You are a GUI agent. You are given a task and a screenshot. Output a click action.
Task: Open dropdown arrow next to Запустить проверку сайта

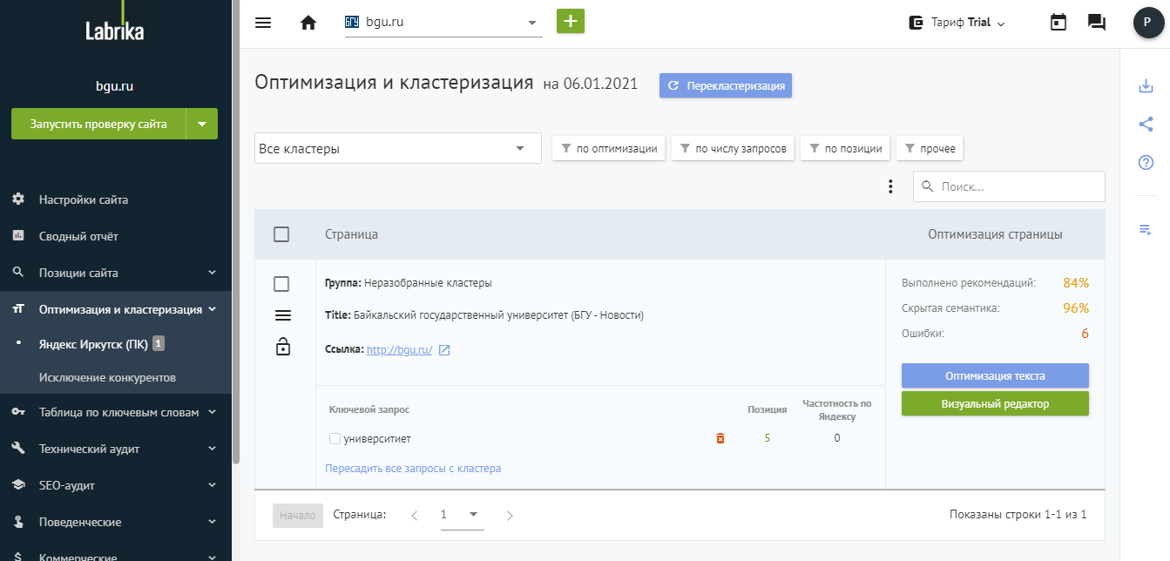[x=202, y=124]
